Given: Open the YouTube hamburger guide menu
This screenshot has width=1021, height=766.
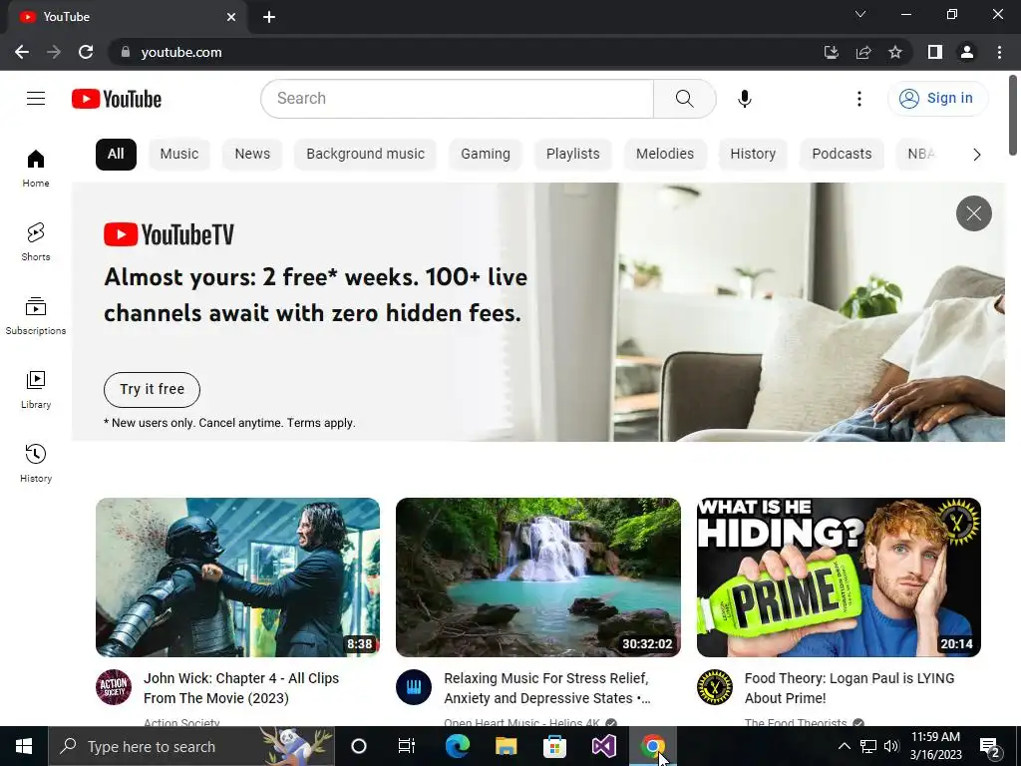Looking at the screenshot, I should point(36,99).
